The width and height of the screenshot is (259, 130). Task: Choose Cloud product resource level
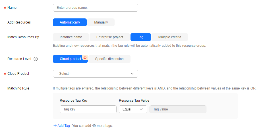tap(71, 59)
